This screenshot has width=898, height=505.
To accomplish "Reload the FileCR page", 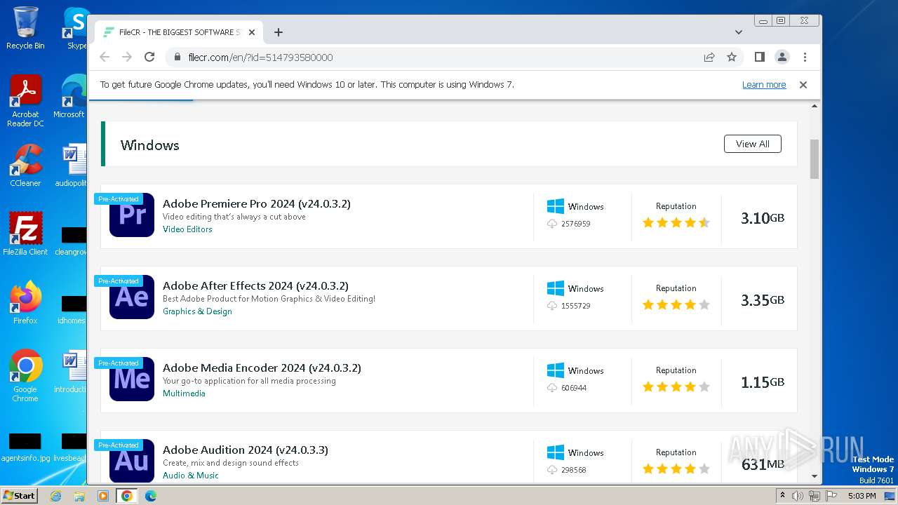I will (x=149, y=57).
